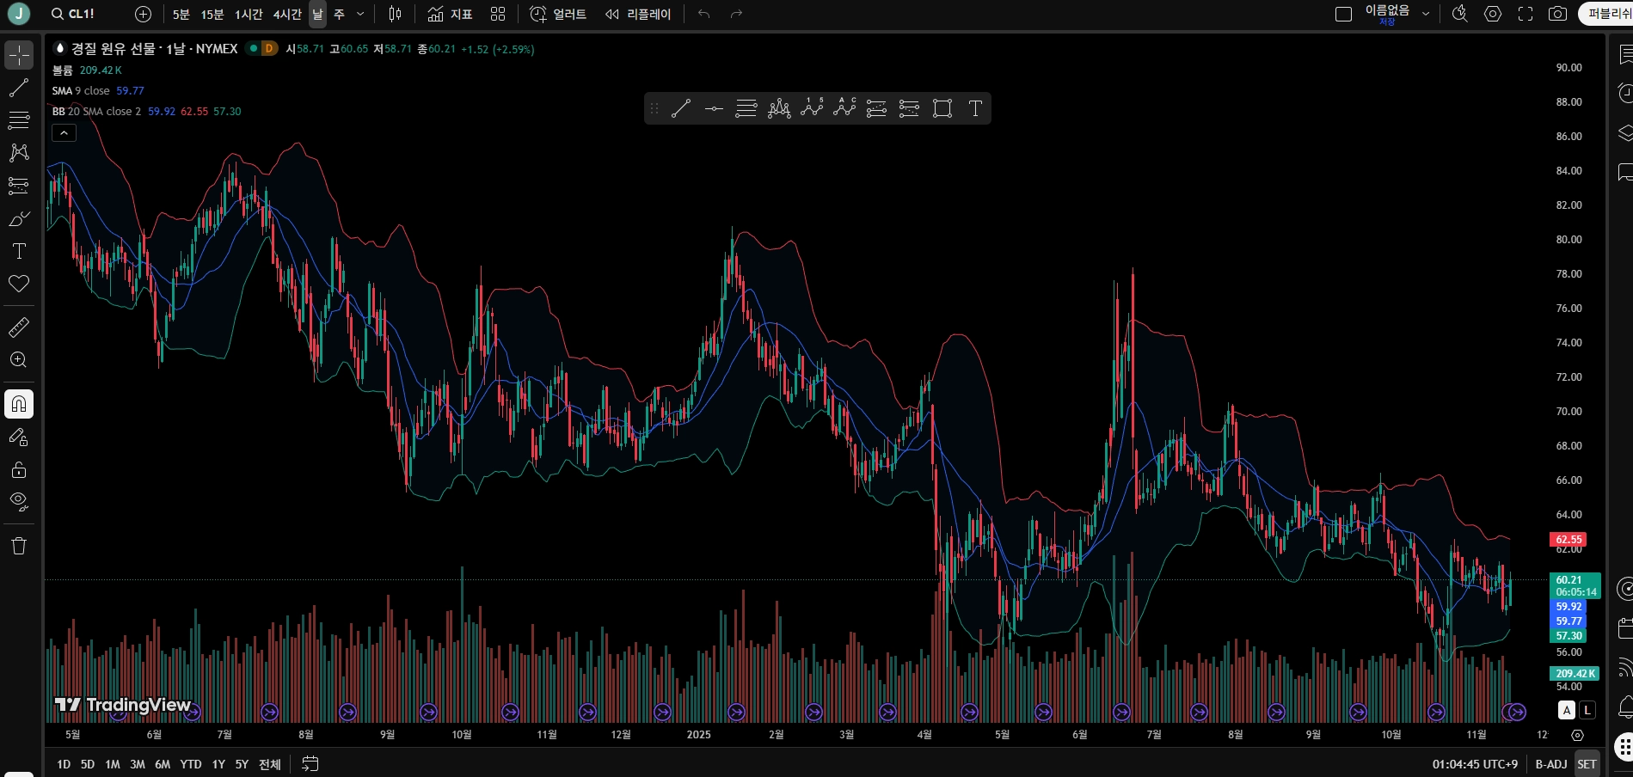Switch to the 15분 interval
Image resolution: width=1633 pixels, height=777 pixels.
[212, 14]
